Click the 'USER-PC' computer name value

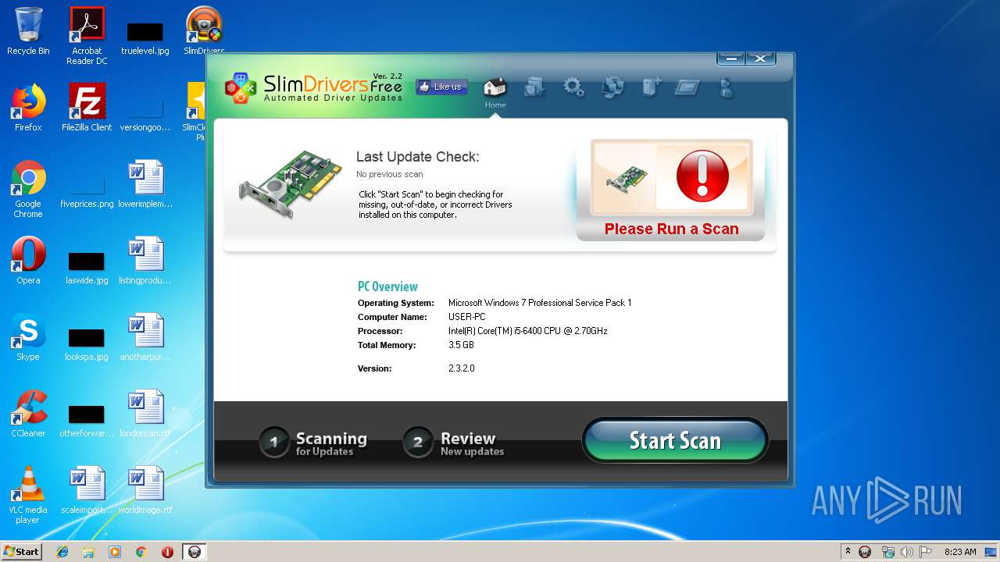(x=466, y=317)
